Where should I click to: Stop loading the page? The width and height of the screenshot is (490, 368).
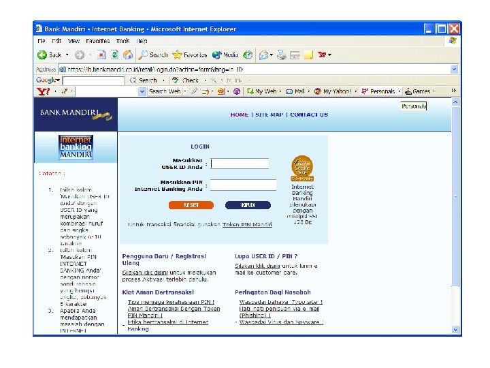point(101,55)
